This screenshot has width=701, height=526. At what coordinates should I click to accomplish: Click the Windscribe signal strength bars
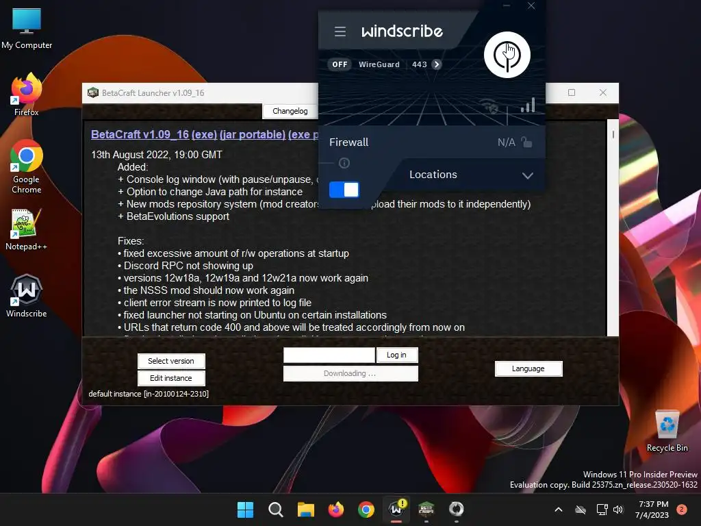click(528, 105)
